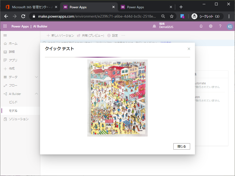The height and width of the screenshot is (176, 235).
Task: Reload the page
Action: coord(23,16)
